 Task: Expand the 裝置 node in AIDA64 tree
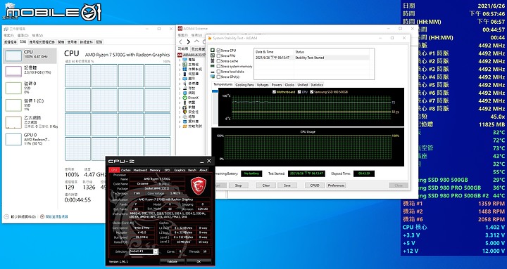tap(180, 103)
